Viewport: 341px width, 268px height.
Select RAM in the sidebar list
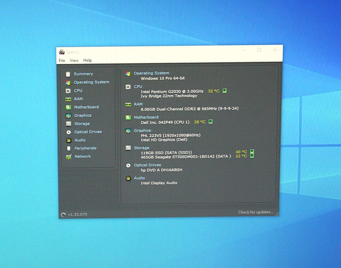[x=78, y=99]
